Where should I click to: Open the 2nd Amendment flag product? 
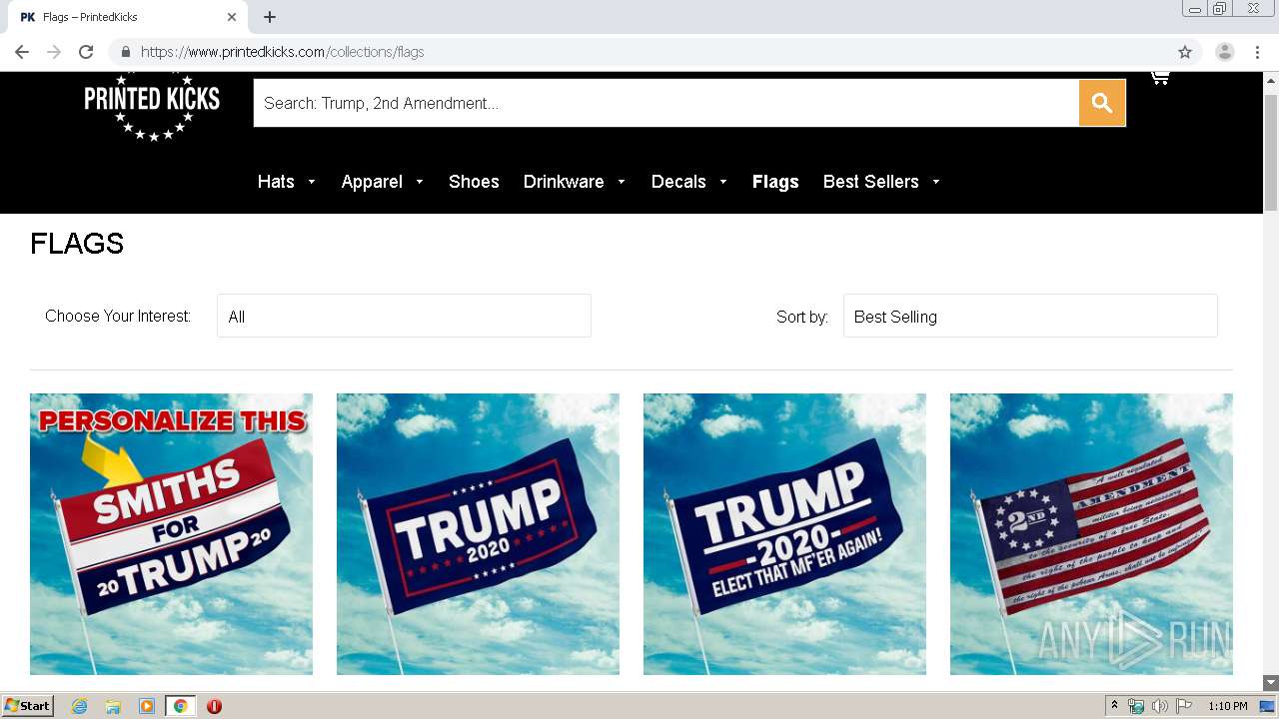click(1091, 534)
